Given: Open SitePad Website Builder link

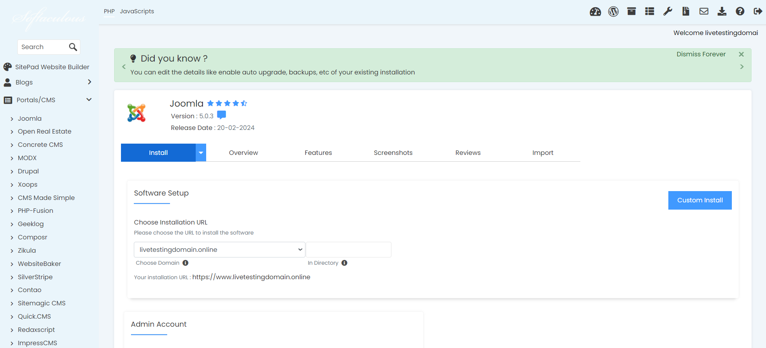Looking at the screenshot, I should tap(52, 67).
